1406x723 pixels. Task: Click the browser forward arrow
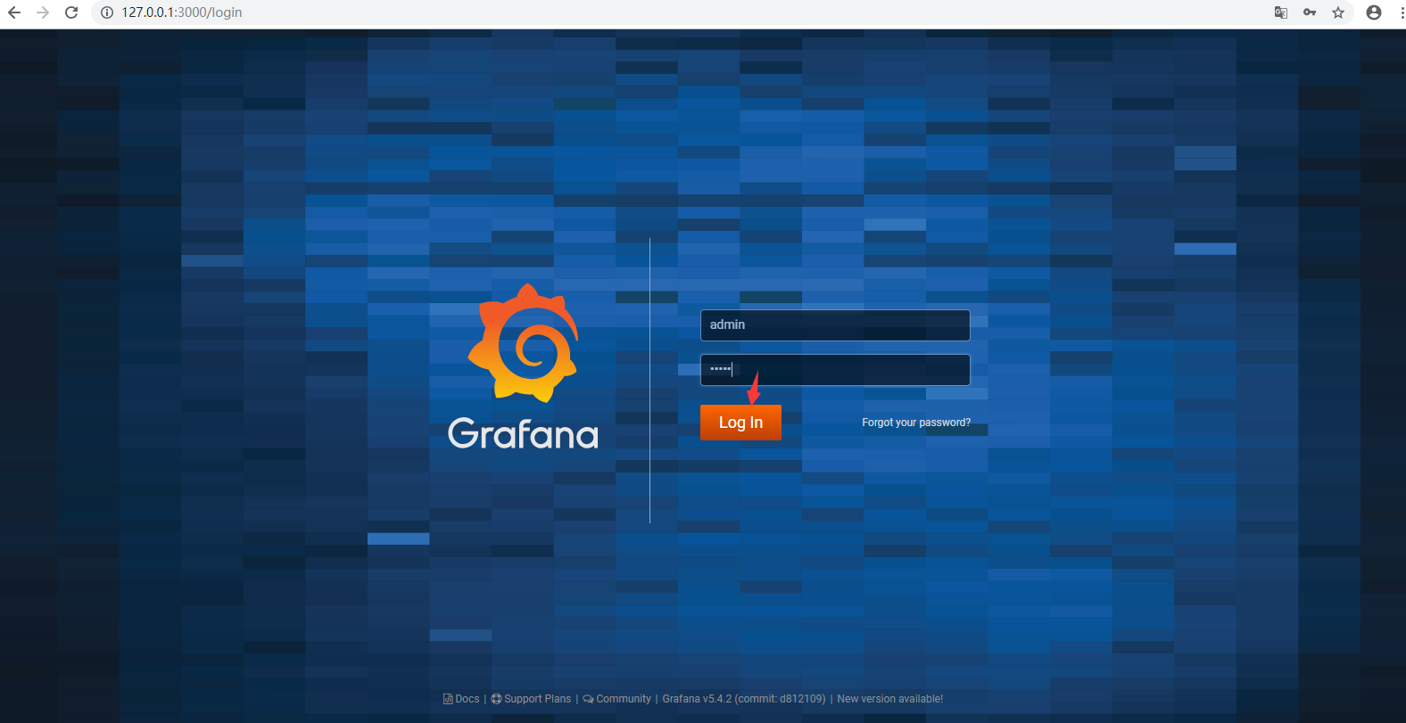43,12
